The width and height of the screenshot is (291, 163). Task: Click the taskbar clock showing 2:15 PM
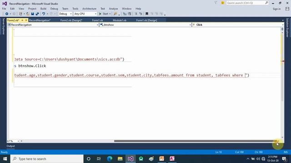(x=273, y=159)
